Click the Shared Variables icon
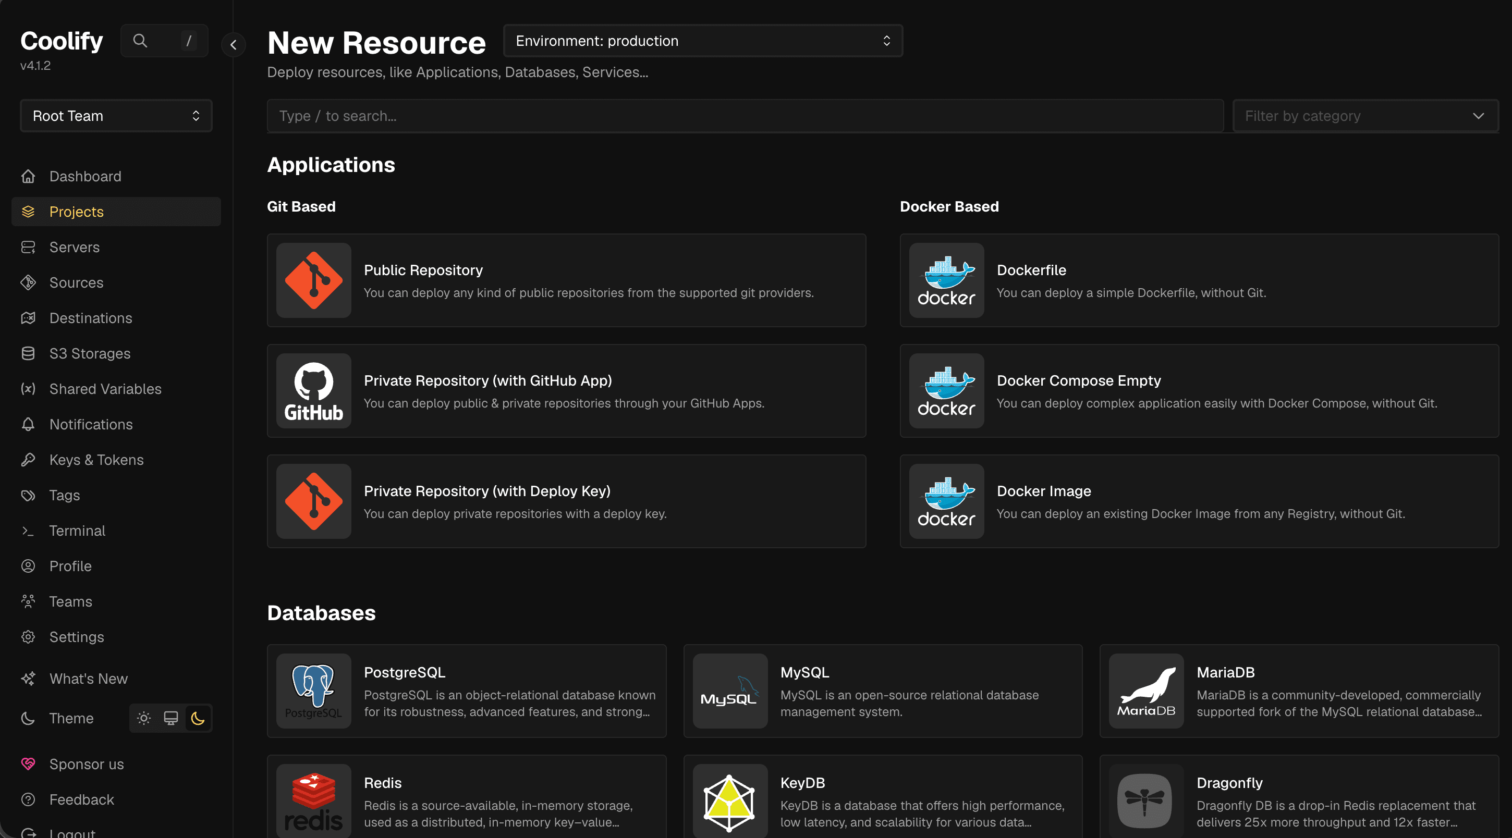 click(x=28, y=388)
